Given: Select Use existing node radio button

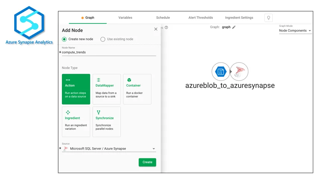Looking at the screenshot, I should pyautogui.click(x=103, y=39).
